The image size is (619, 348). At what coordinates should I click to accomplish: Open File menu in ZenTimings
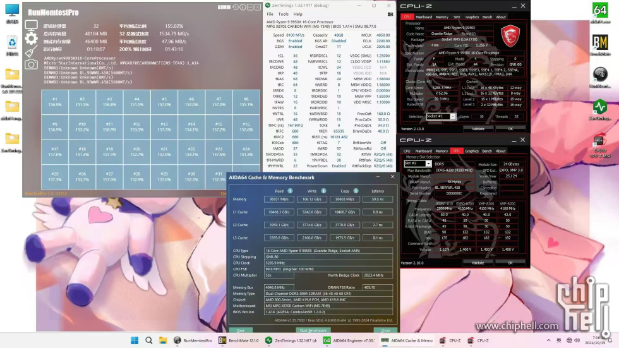coord(270,14)
